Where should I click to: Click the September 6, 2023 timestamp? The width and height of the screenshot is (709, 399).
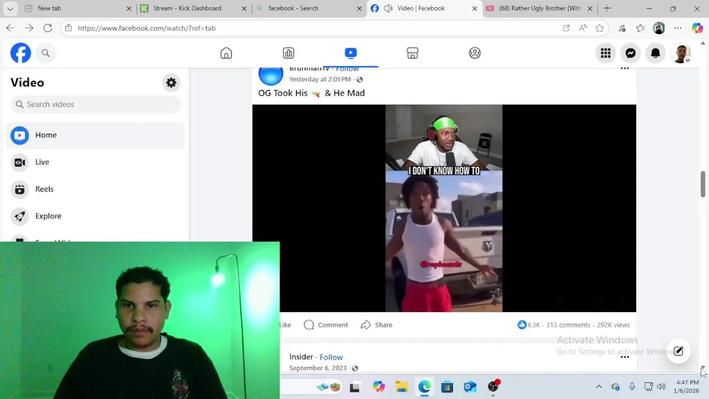318,368
